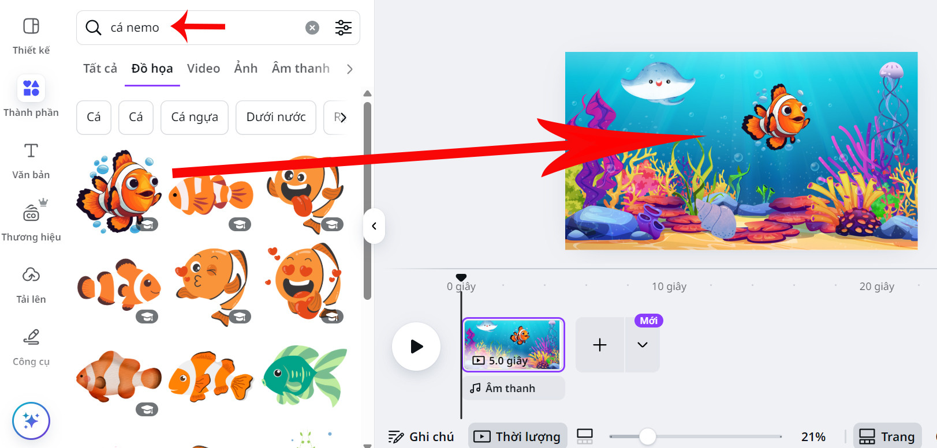The width and height of the screenshot is (937, 448).
Task: Select the clownfish on the canvas
Action: click(x=777, y=118)
